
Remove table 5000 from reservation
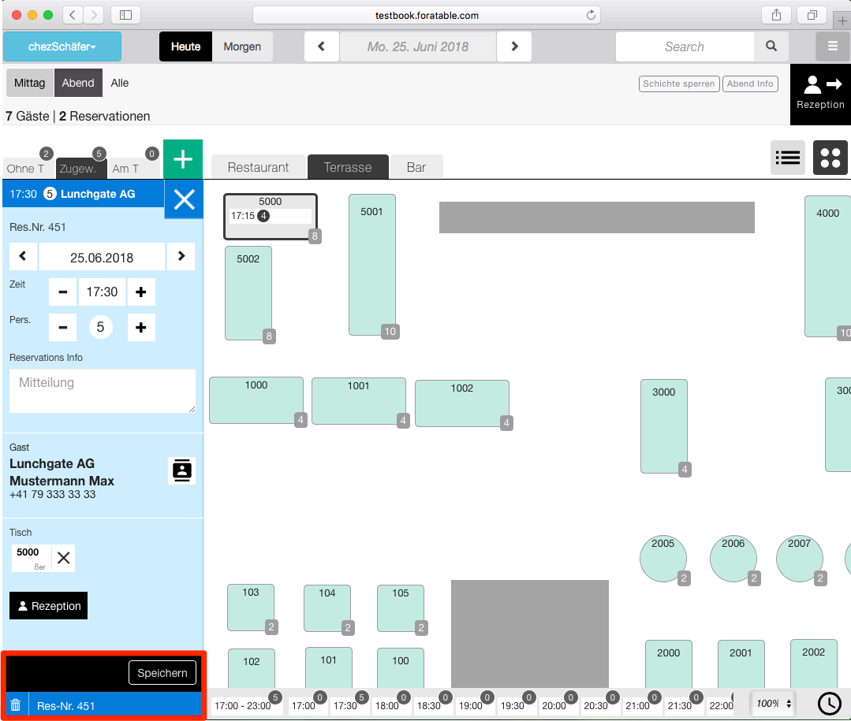64,558
